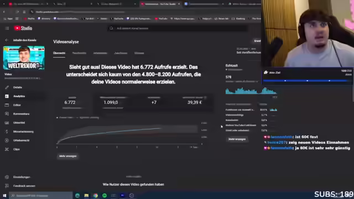Click the YouTube Studio logo
Viewport: 354px width, 199px height.
pos(23,28)
